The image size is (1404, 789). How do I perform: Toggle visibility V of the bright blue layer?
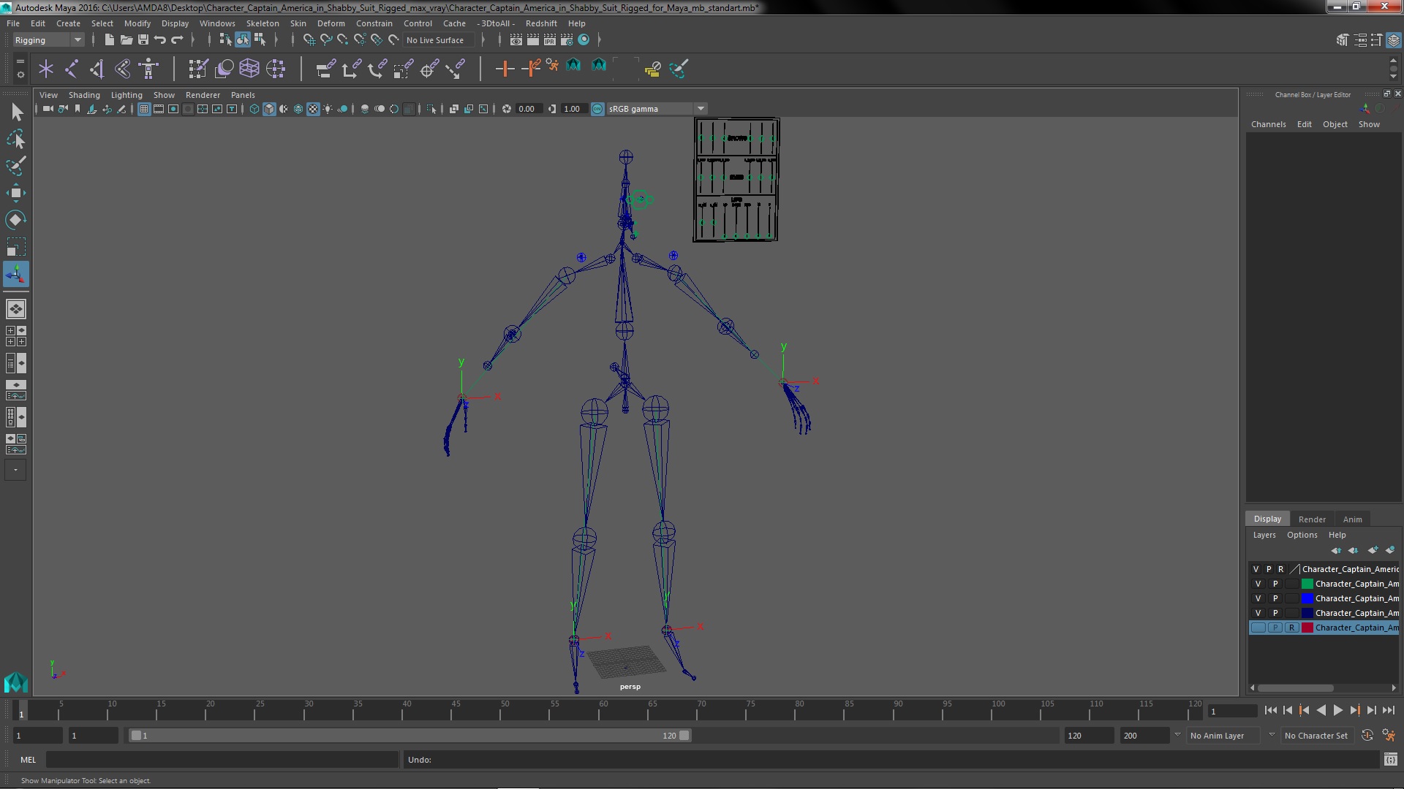(x=1258, y=598)
